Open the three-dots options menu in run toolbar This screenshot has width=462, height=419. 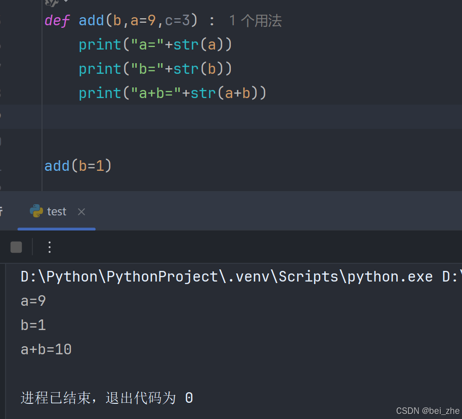point(49,247)
